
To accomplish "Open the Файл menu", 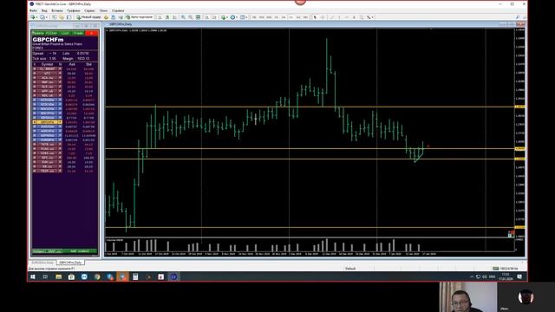I will [x=33, y=10].
